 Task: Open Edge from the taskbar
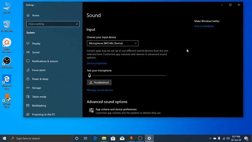tap(95, 138)
